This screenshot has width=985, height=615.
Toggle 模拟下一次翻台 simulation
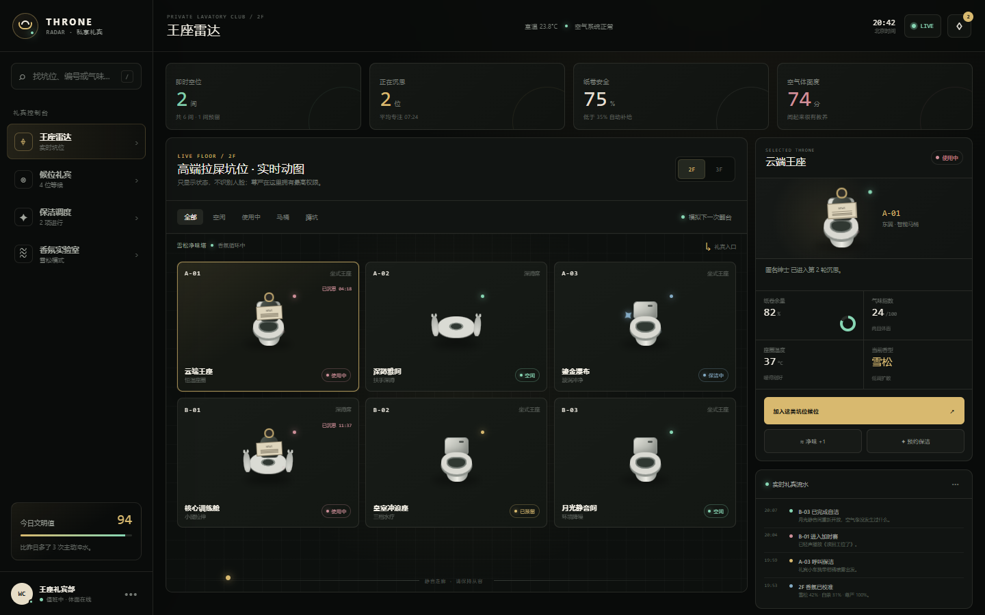tap(707, 217)
